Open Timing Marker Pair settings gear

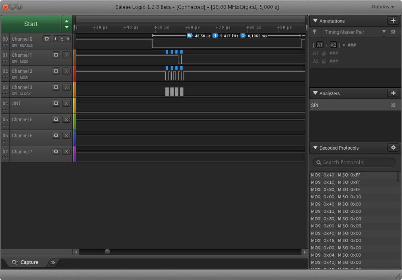(393, 32)
